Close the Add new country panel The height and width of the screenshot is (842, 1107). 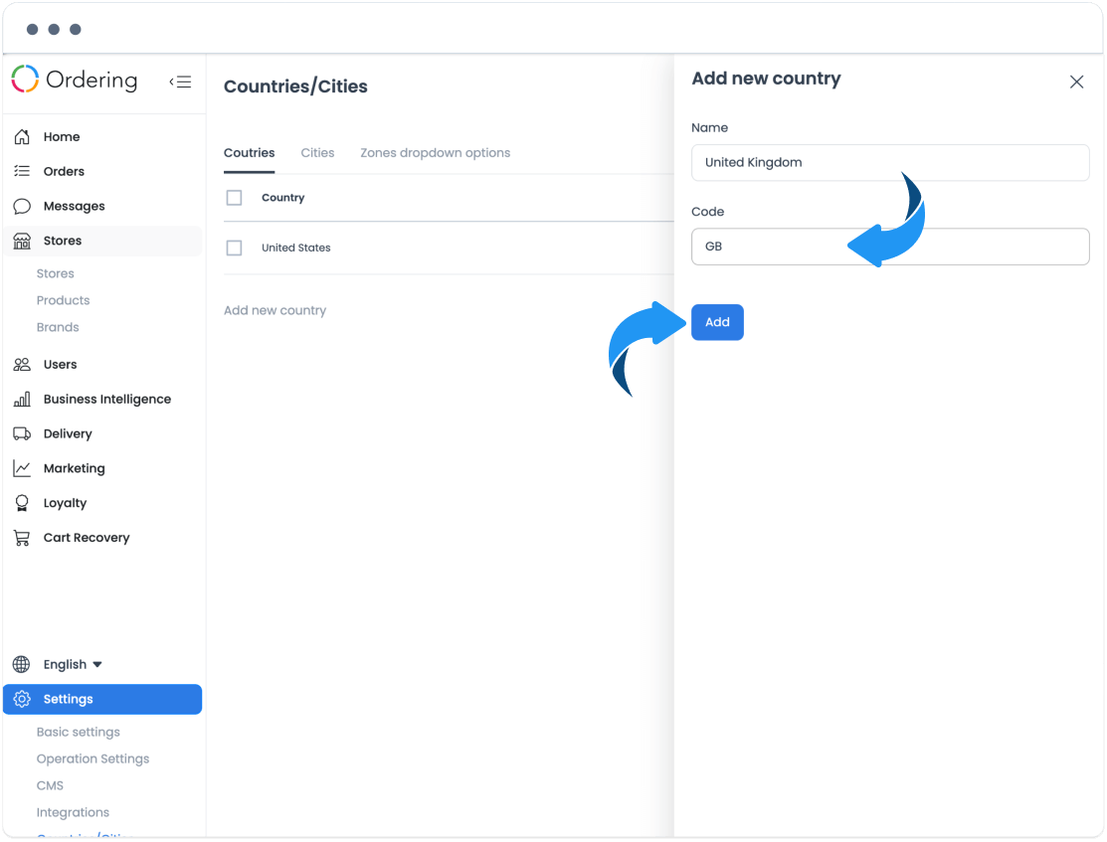pyautogui.click(x=1076, y=82)
